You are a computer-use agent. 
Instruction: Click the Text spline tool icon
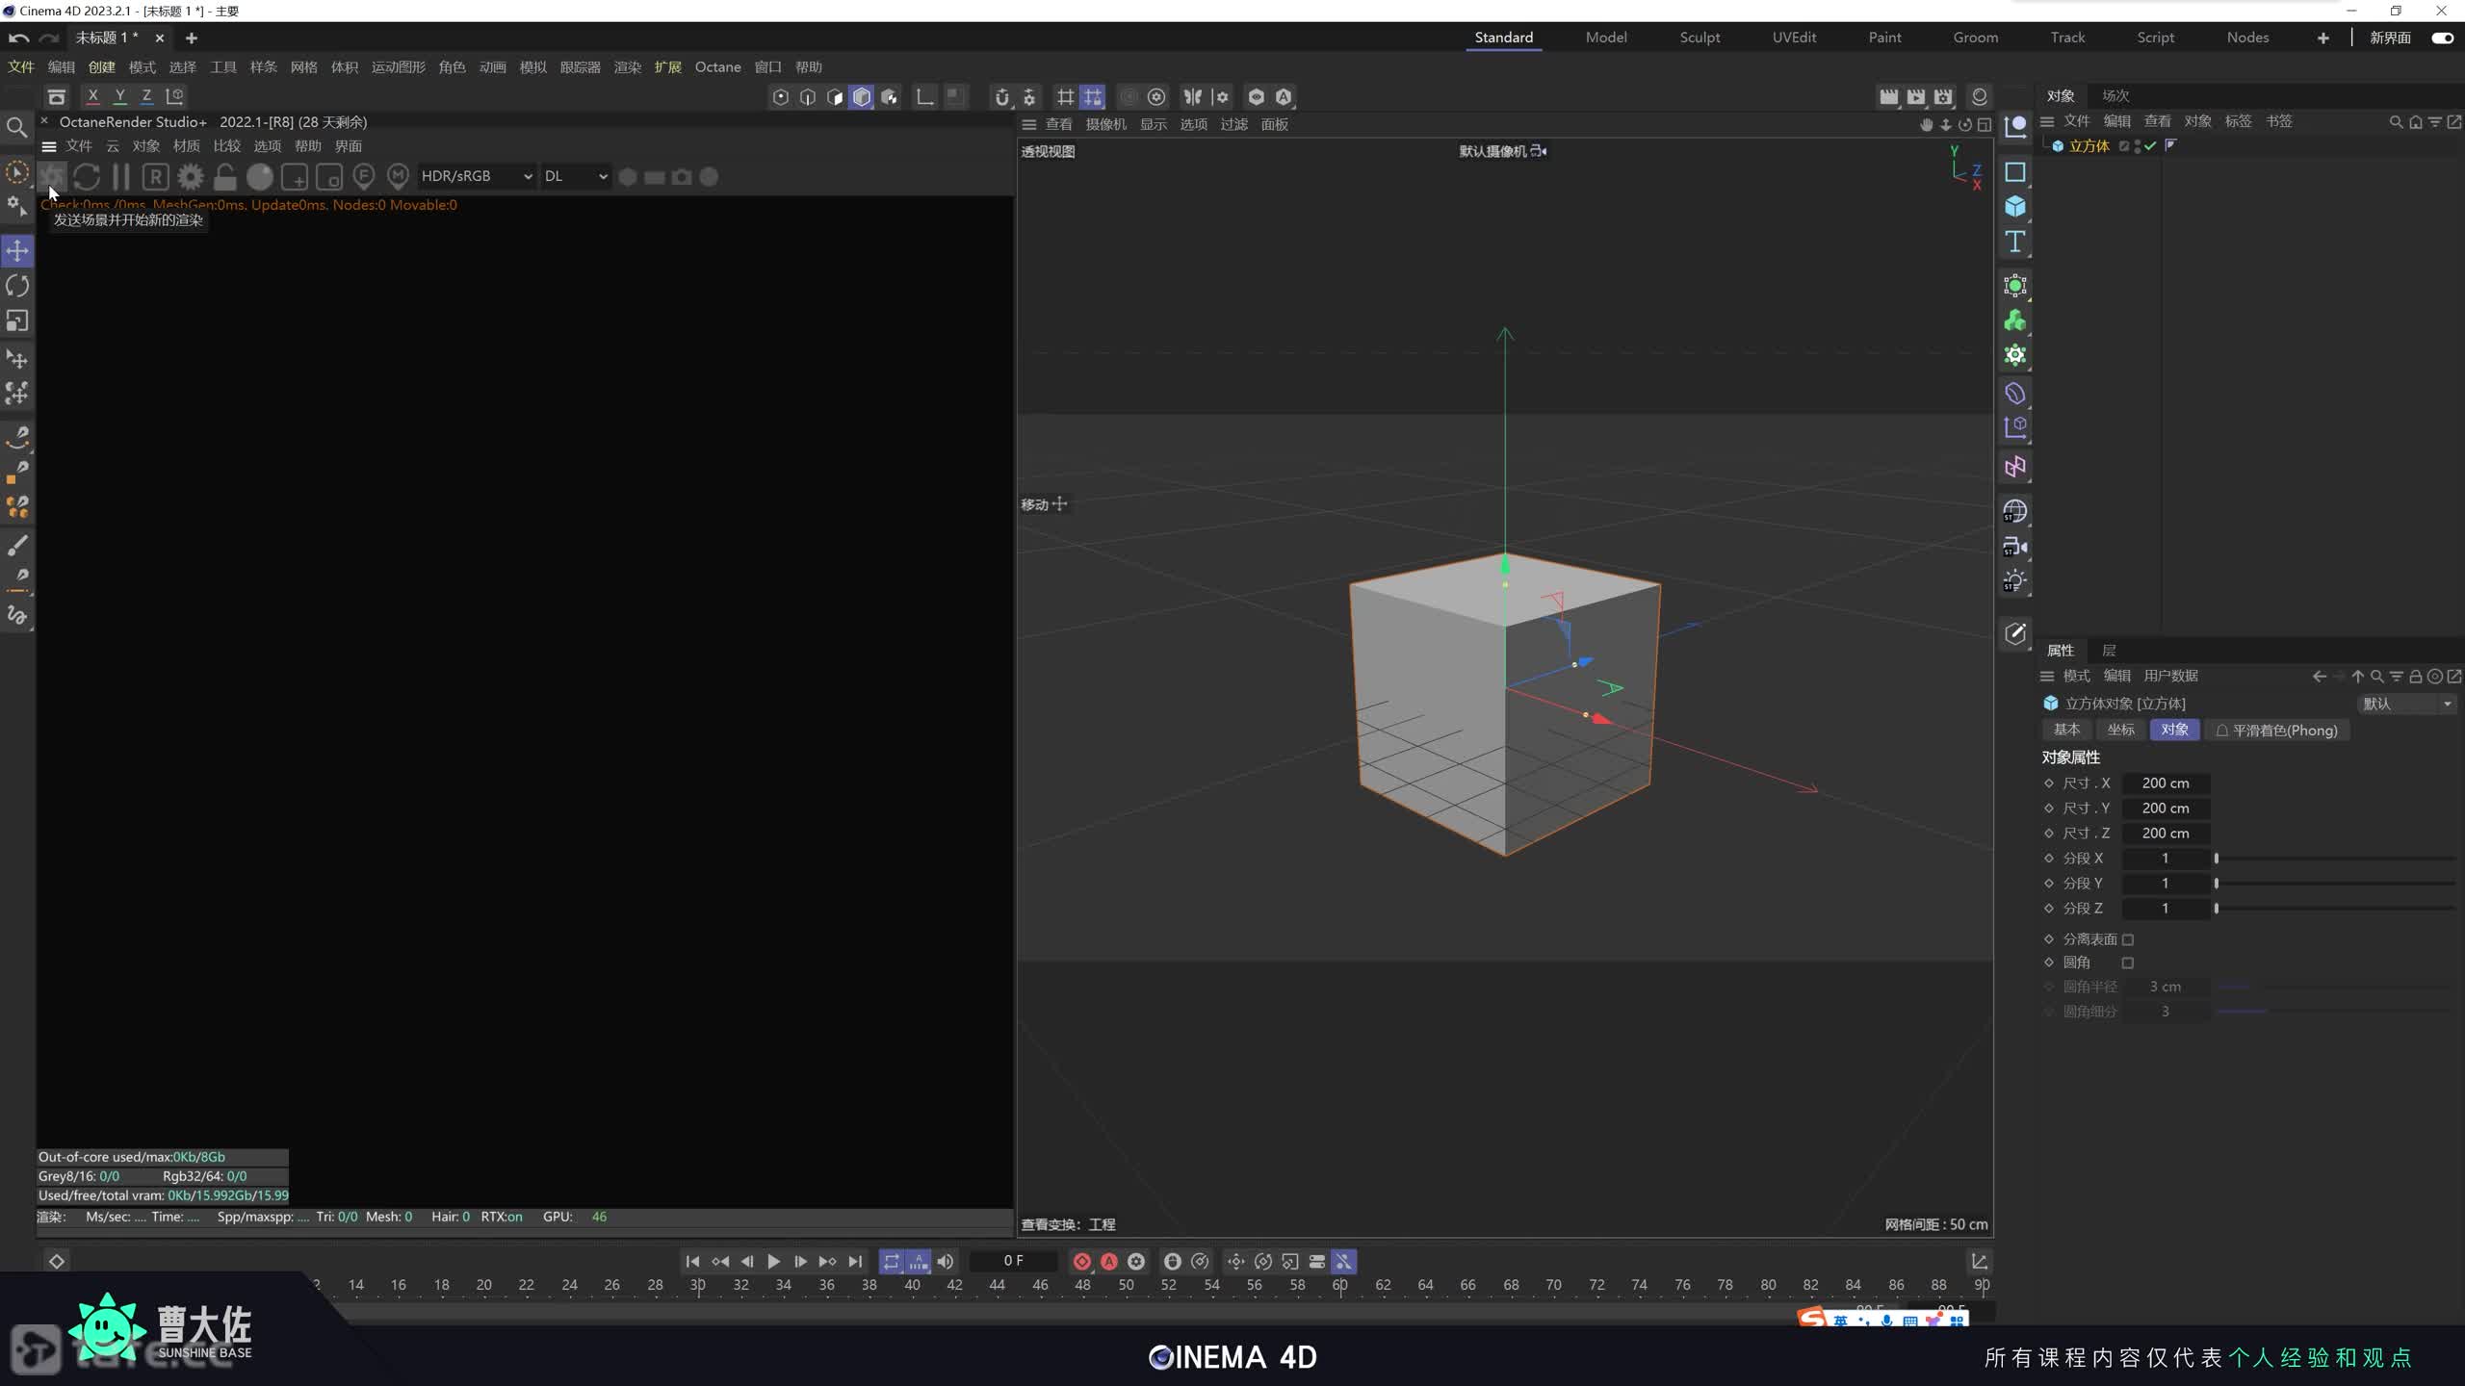[x=2014, y=242]
